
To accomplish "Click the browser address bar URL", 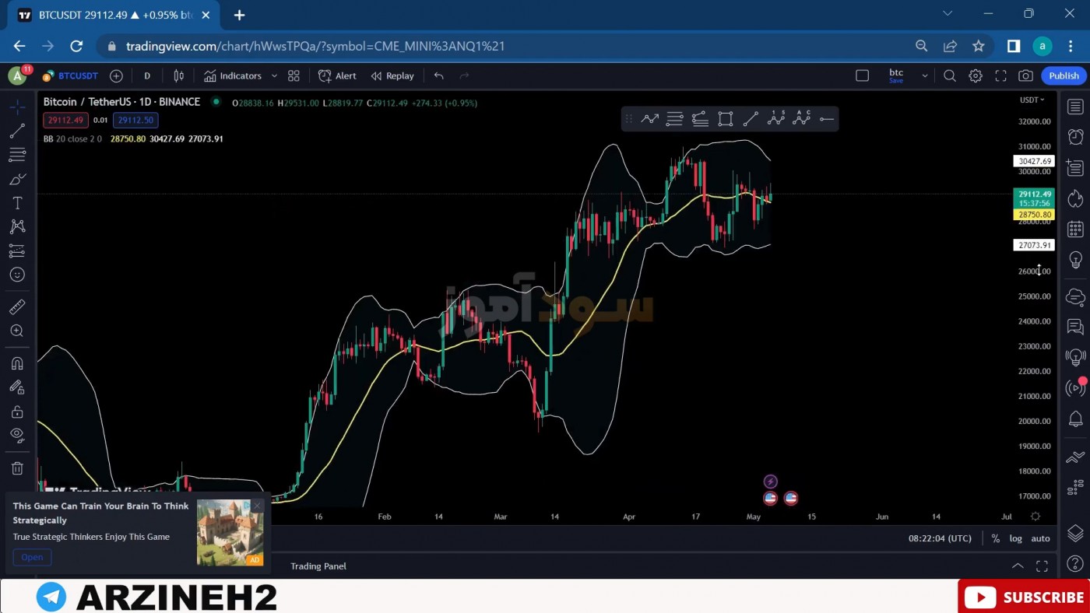I will [315, 46].
